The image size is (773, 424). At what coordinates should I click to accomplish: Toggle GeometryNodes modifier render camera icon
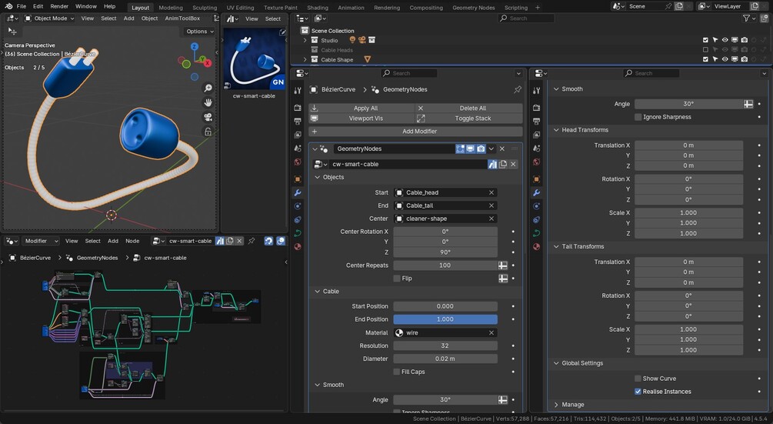[481, 149]
